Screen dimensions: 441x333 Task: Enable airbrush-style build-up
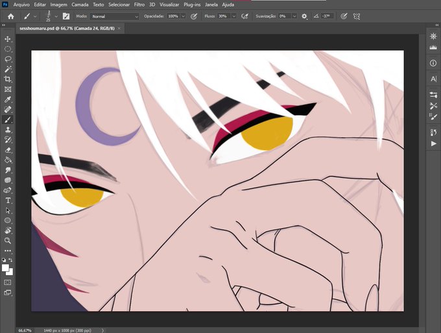coord(244,16)
